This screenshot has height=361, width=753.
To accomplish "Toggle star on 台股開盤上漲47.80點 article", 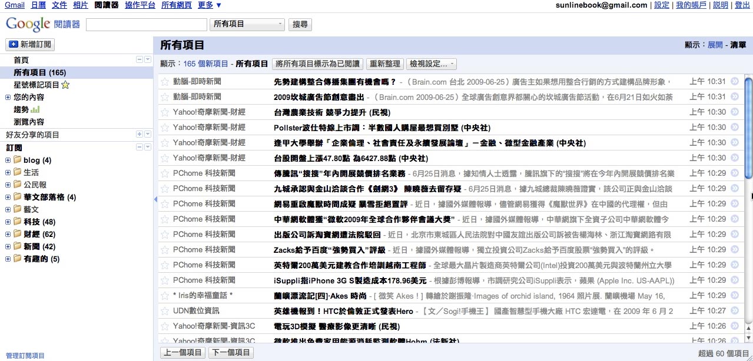I will 165,158.
